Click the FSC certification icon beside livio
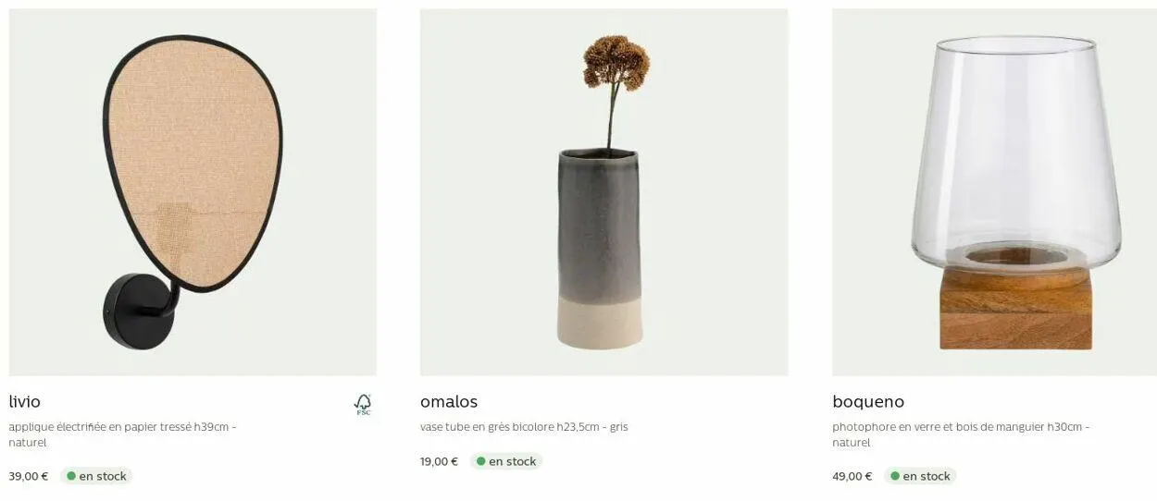Screen dimensions: 1157x501 [363, 404]
